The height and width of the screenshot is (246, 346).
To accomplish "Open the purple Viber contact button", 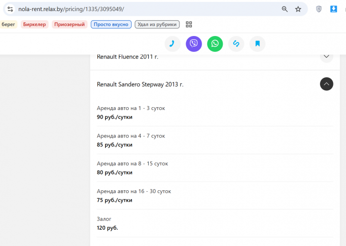I will click(194, 44).
